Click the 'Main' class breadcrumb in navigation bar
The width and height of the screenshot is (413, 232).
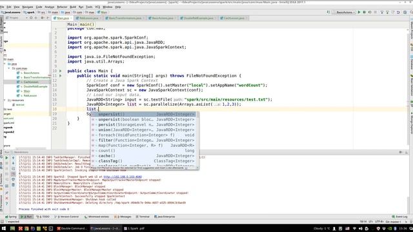click(103, 12)
